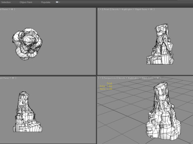The width and height of the screenshot is (193, 144).
Task: Open Front viewport Smooth + Highlights shading menu
Action: [122, 9]
